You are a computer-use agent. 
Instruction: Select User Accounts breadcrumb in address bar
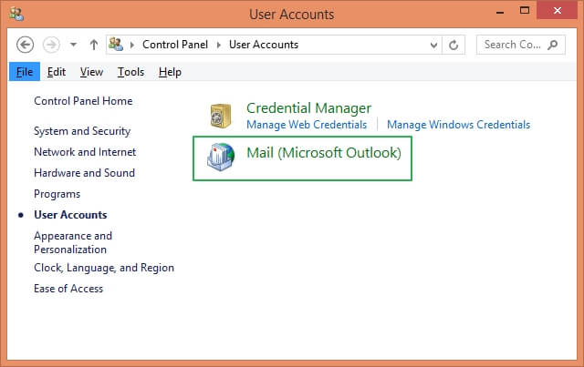pos(264,45)
